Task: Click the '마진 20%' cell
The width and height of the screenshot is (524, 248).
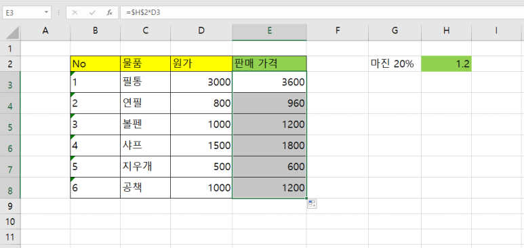Action: [395, 64]
